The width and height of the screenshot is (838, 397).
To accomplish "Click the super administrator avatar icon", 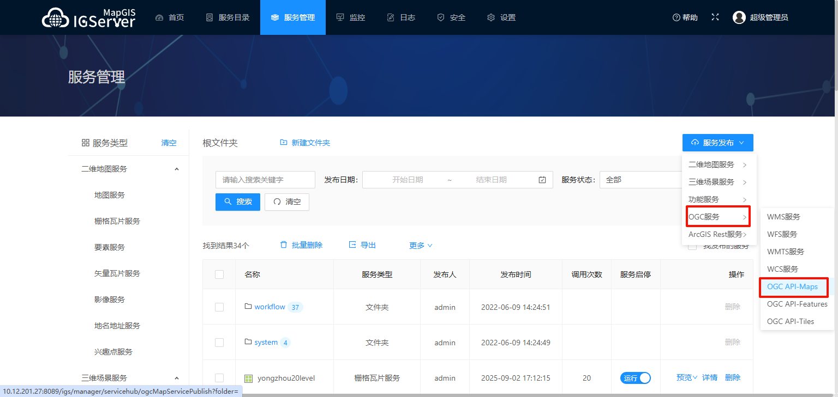I will click(x=739, y=17).
